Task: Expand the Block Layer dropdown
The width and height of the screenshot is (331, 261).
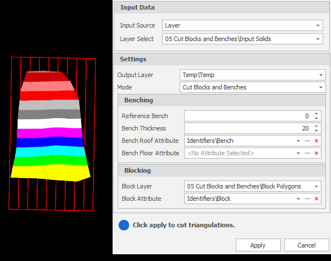Action: click(316, 186)
